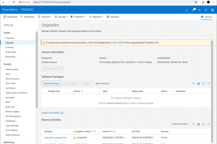Open the Upgrade to package operation link

(56, 138)
